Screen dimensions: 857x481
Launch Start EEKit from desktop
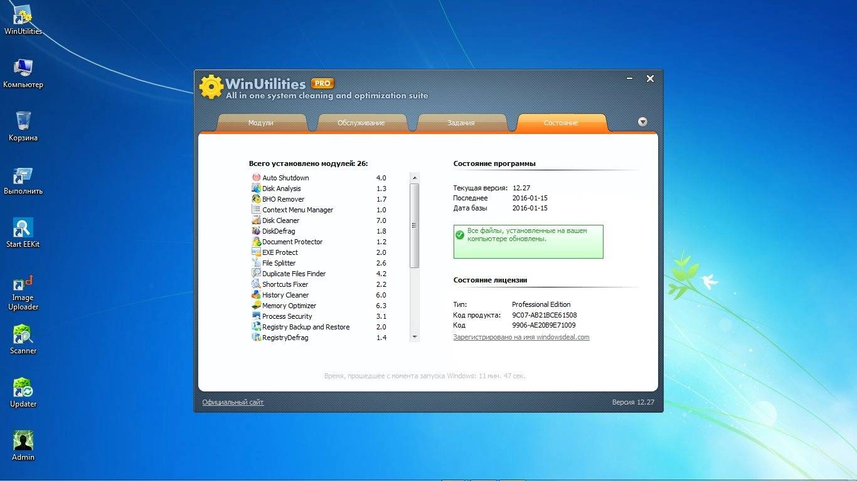(23, 234)
